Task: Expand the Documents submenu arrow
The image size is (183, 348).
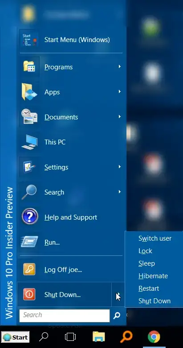Action: [x=120, y=116]
